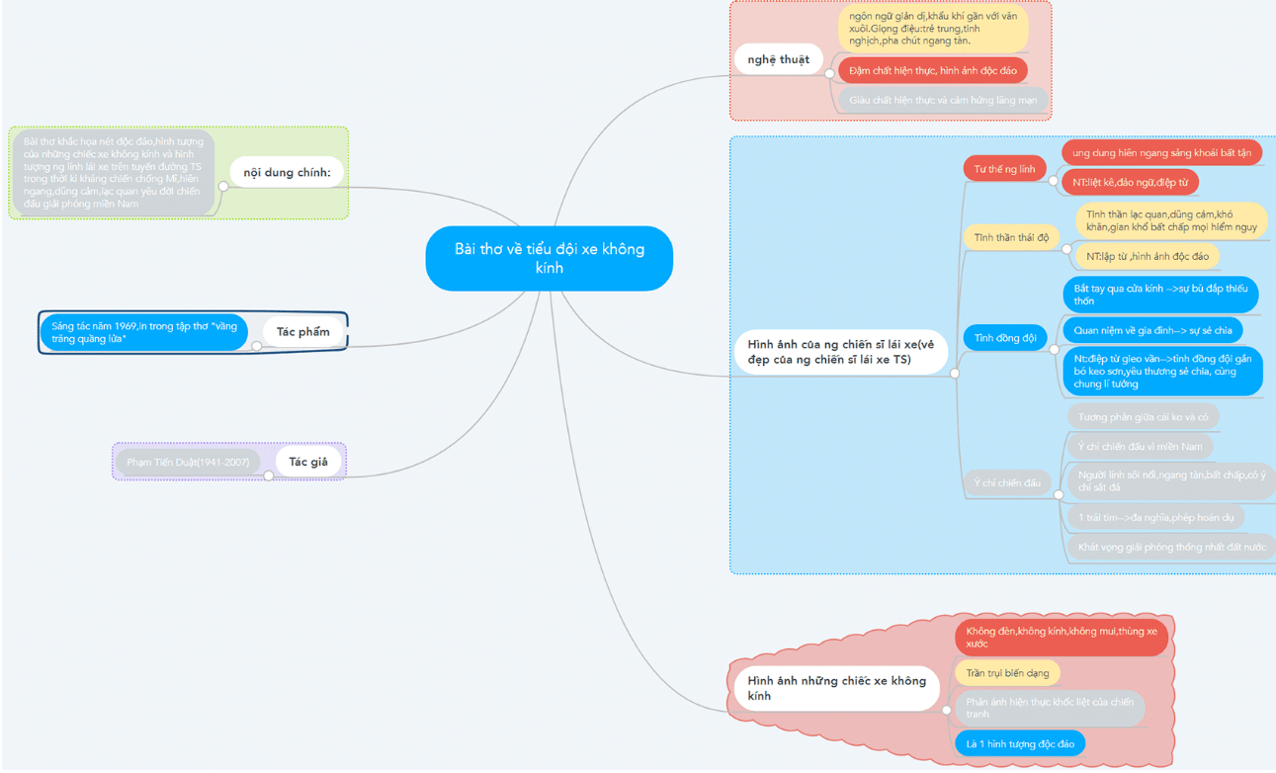This screenshot has width=1276, height=773.
Task: Click 'Bắt tay qua cửa kính' node
Action: (x=1160, y=295)
